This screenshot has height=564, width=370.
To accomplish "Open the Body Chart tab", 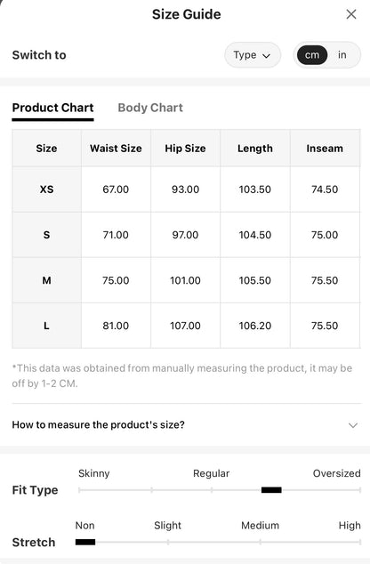I will tap(150, 108).
